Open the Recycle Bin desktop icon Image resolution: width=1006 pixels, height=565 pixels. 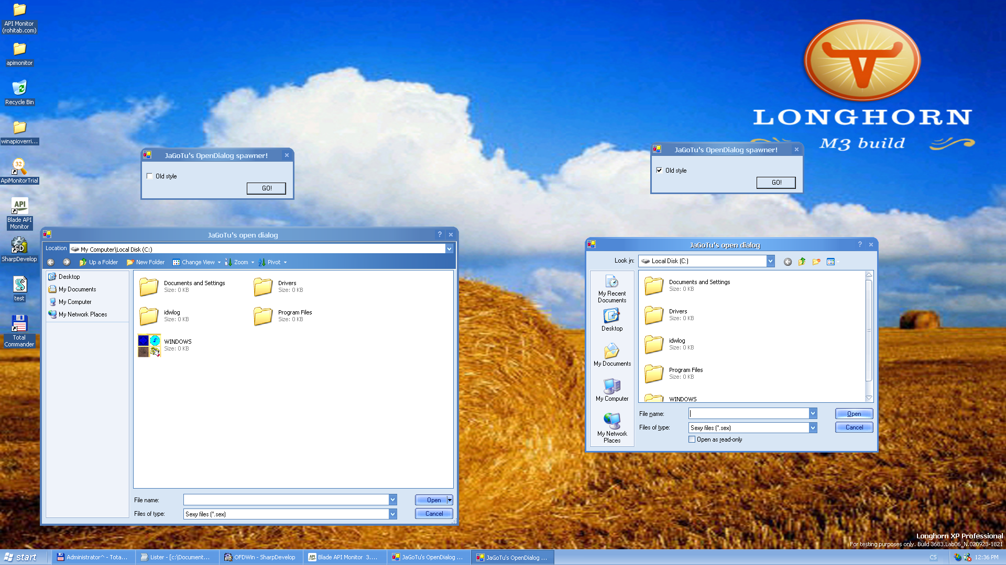click(x=19, y=93)
